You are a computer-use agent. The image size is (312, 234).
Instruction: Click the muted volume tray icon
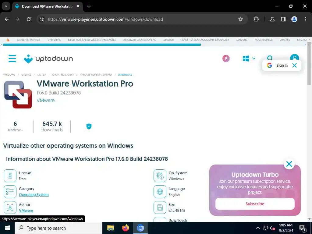pos(272,228)
